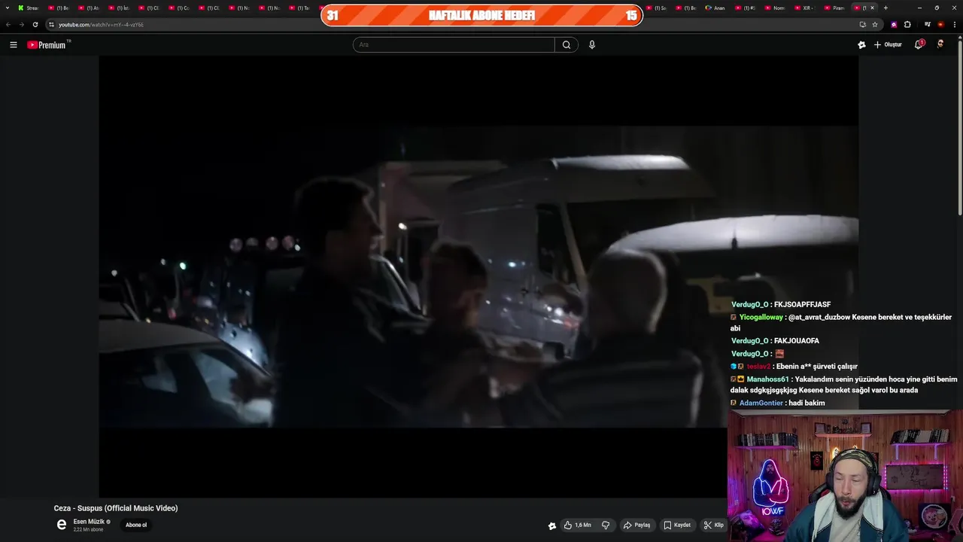Click the install/cast icon in the address bar

click(862, 25)
